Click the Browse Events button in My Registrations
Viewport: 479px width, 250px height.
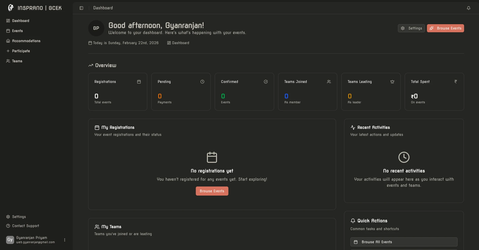pos(212,191)
